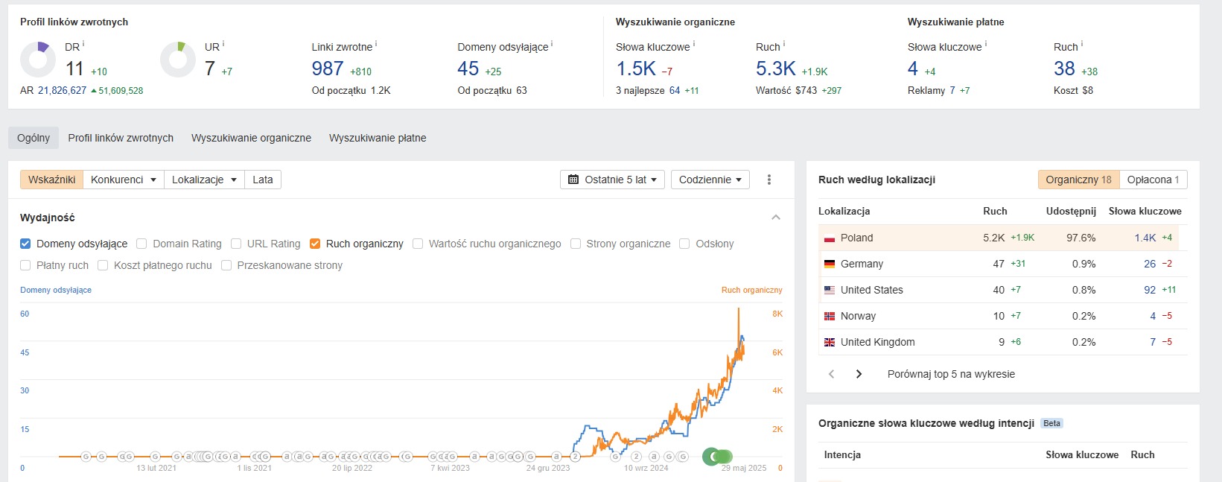Click Porównaj top 5 na wykresie
The image size is (1222, 482).
click(951, 374)
